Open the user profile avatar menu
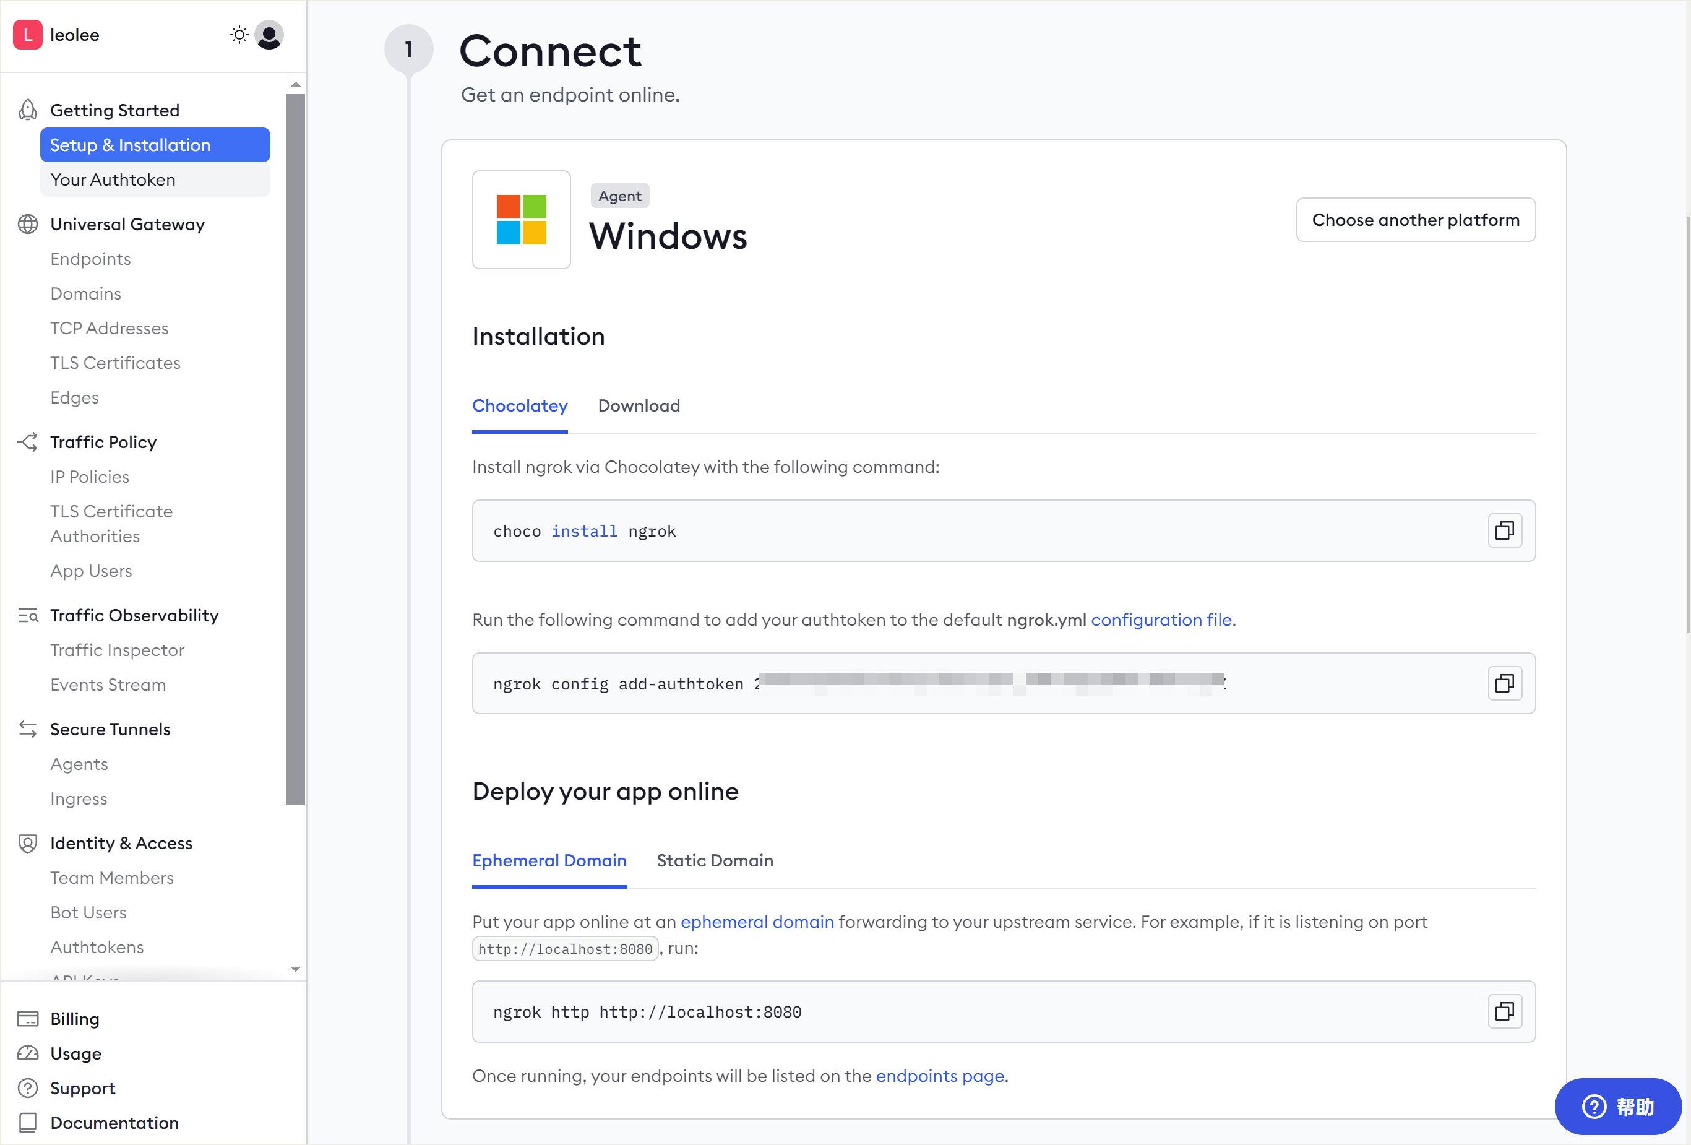The height and width of the screenshot is (1145, 1691). pos(269,35)
